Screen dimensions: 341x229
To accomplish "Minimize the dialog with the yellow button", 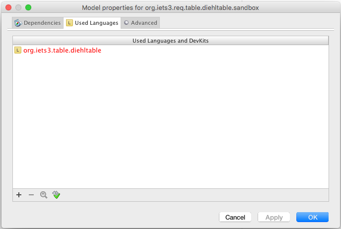I will (18, 7).
